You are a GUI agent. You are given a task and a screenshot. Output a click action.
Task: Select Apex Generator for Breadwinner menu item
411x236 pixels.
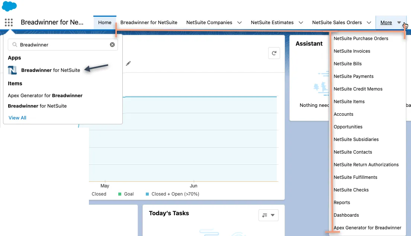[367, 227]
